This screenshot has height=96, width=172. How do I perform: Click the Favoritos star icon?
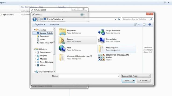(37, 30)
